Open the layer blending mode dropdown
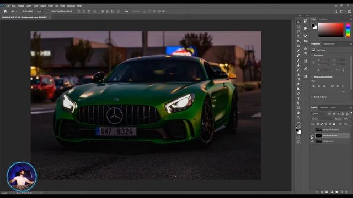Screen dimensions: 353x198 (x=322, y=119)
